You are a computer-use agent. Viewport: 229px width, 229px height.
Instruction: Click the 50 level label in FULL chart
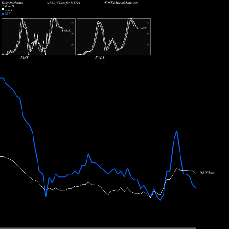(148, 33)
